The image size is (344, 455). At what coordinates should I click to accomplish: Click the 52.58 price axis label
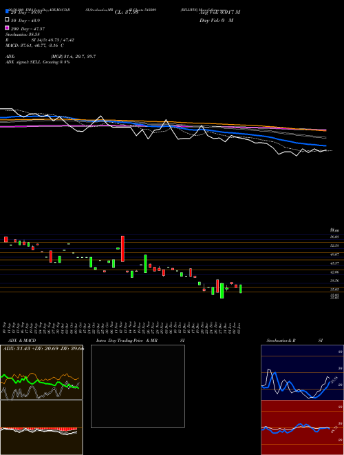pyautogui.click(x=334, y=245)
